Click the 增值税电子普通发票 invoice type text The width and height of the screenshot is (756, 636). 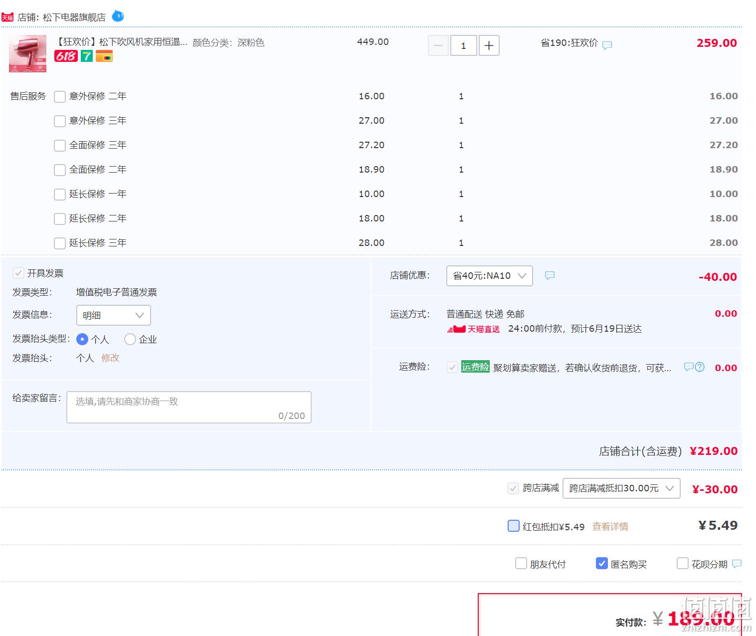(x=116, y=292)
